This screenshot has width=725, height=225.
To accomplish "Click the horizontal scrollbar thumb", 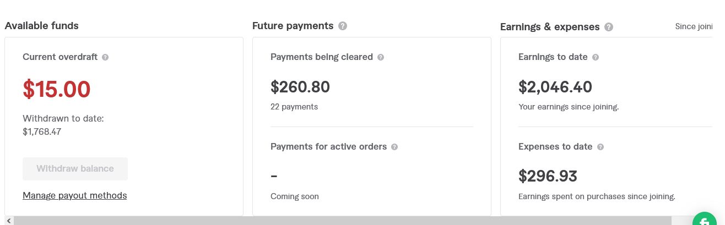I will [342, 221].
